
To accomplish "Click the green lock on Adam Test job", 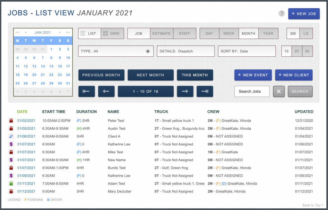I will pos(11,184).
